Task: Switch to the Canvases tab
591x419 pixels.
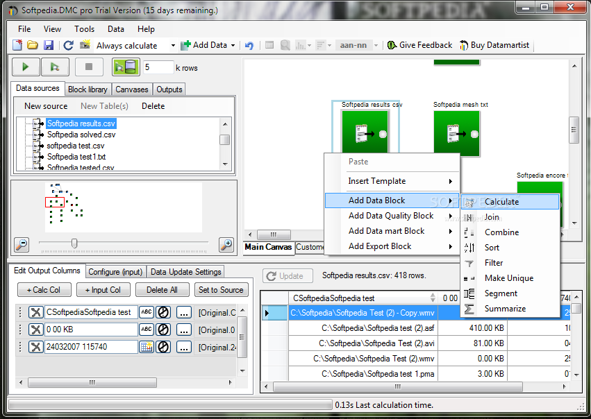Action: (x=132, y=89)
